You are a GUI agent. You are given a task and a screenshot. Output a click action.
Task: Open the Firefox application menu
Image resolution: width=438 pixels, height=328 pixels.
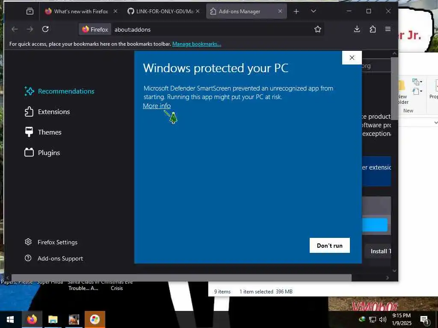[x=388, y=29]
